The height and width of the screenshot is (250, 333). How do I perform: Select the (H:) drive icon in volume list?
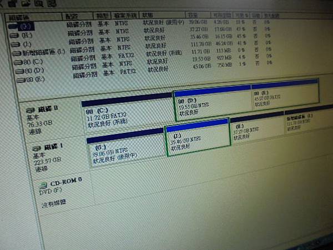(x=14, y=36)
